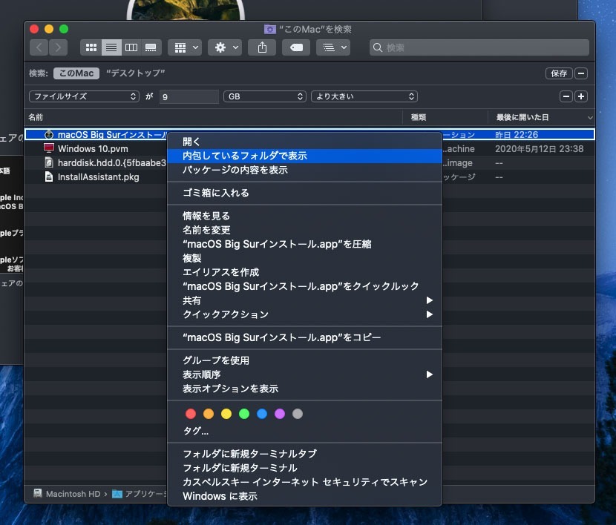Click the 保存 button

559,73
